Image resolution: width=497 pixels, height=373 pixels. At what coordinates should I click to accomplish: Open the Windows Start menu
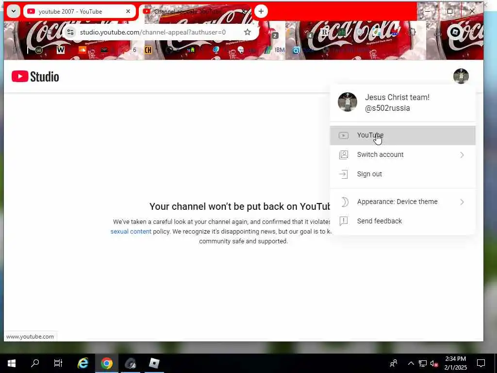[12, 363]
